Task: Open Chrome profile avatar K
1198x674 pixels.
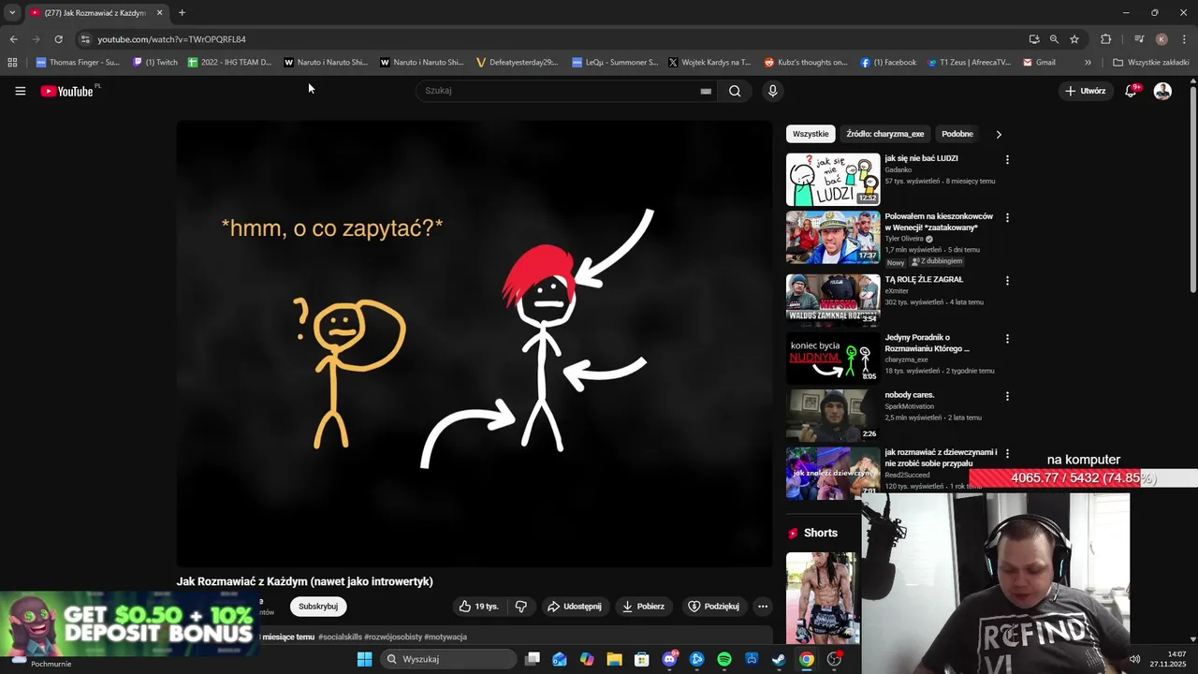Action: [1161, 39]
